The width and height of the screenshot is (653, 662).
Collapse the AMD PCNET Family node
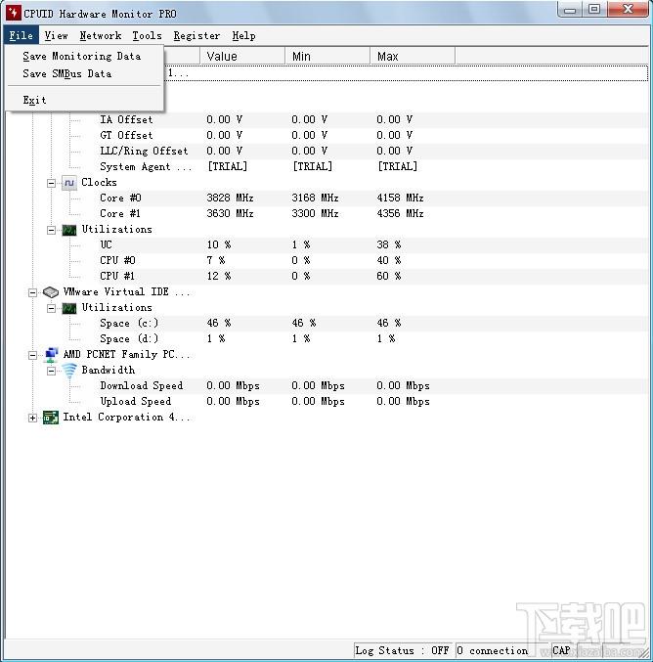[x=32, y=355]
